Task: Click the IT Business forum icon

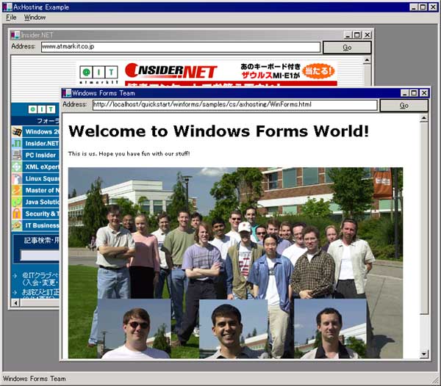Action: tap(17, 225)
